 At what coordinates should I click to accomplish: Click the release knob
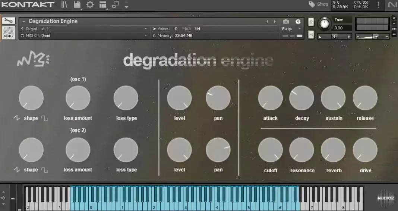[x=365, y=98]
